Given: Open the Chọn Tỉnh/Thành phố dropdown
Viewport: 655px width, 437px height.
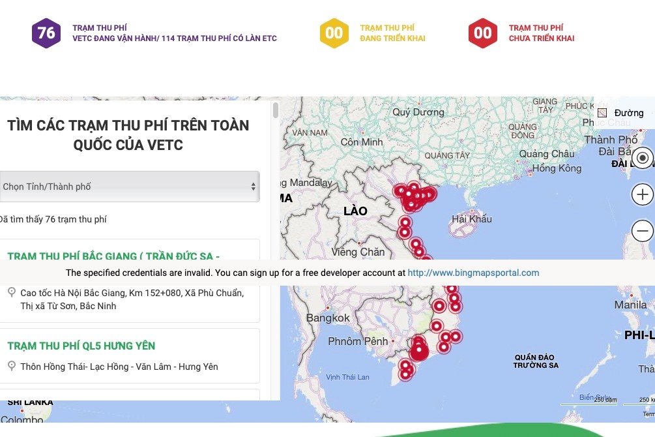Looking at the screenshot, I should click(130, 187).
